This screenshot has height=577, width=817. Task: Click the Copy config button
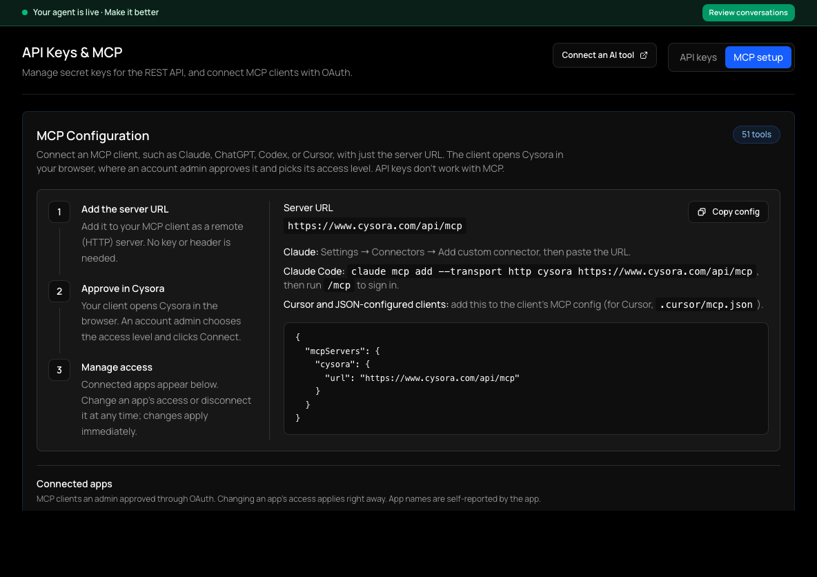click(728, 212)
